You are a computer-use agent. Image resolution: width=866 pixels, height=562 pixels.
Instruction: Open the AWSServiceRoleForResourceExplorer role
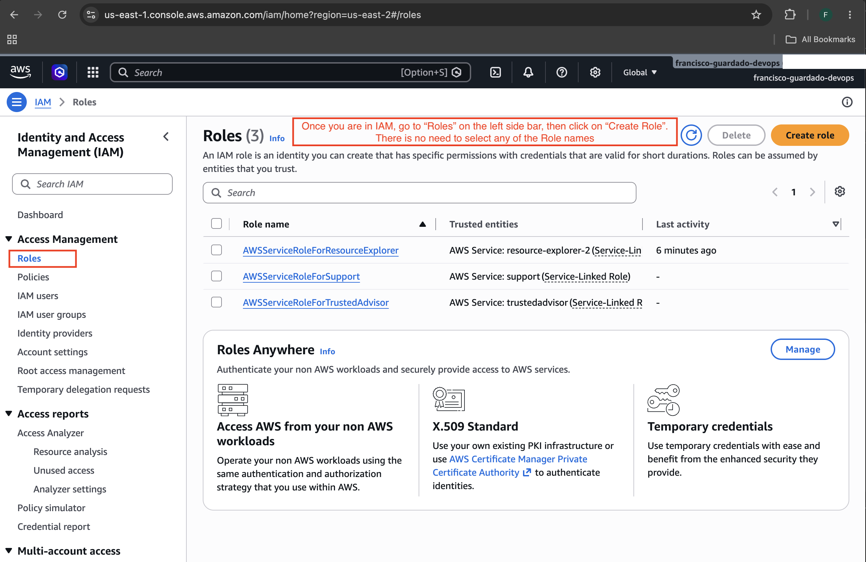pyautogui.click(x=321, y=250)
